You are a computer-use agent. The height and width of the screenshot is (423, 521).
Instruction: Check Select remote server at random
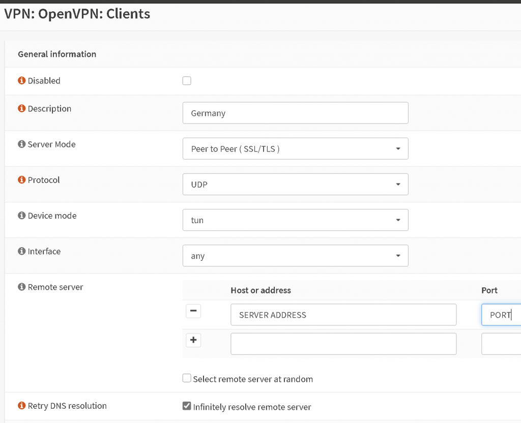[187, 378]
